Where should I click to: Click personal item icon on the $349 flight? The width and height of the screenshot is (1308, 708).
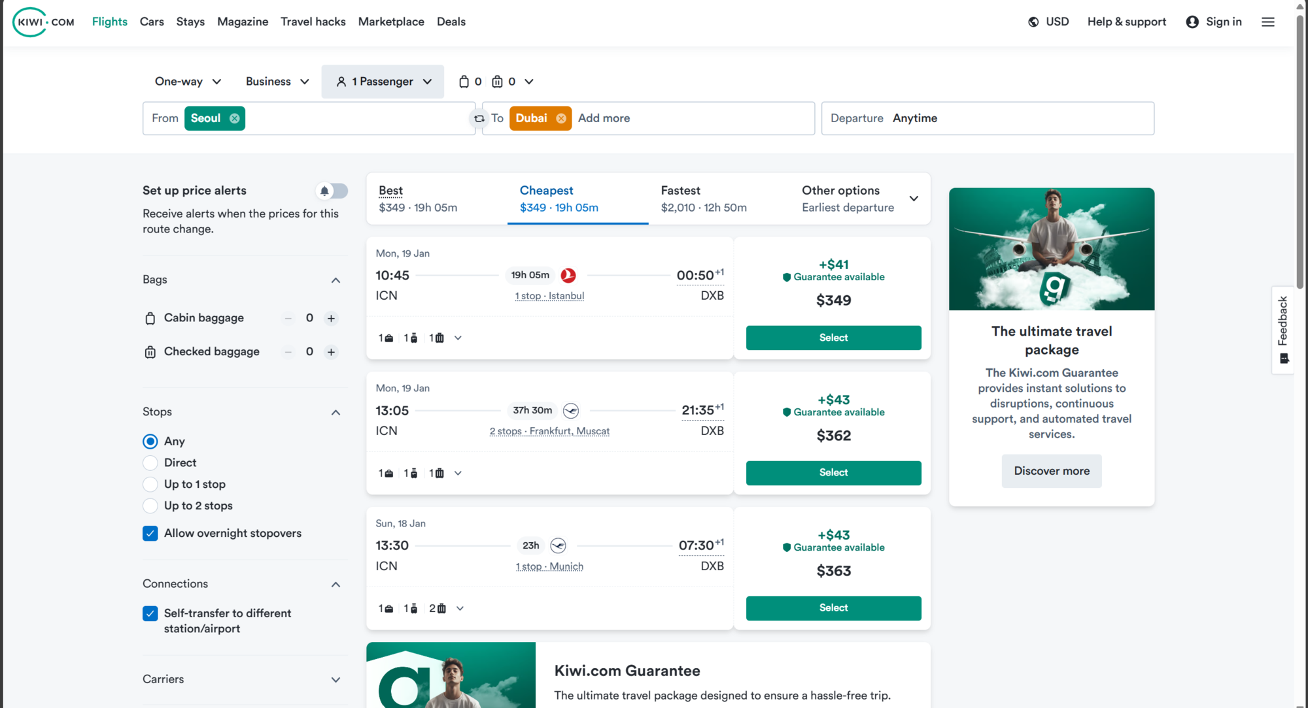(389, 338)
